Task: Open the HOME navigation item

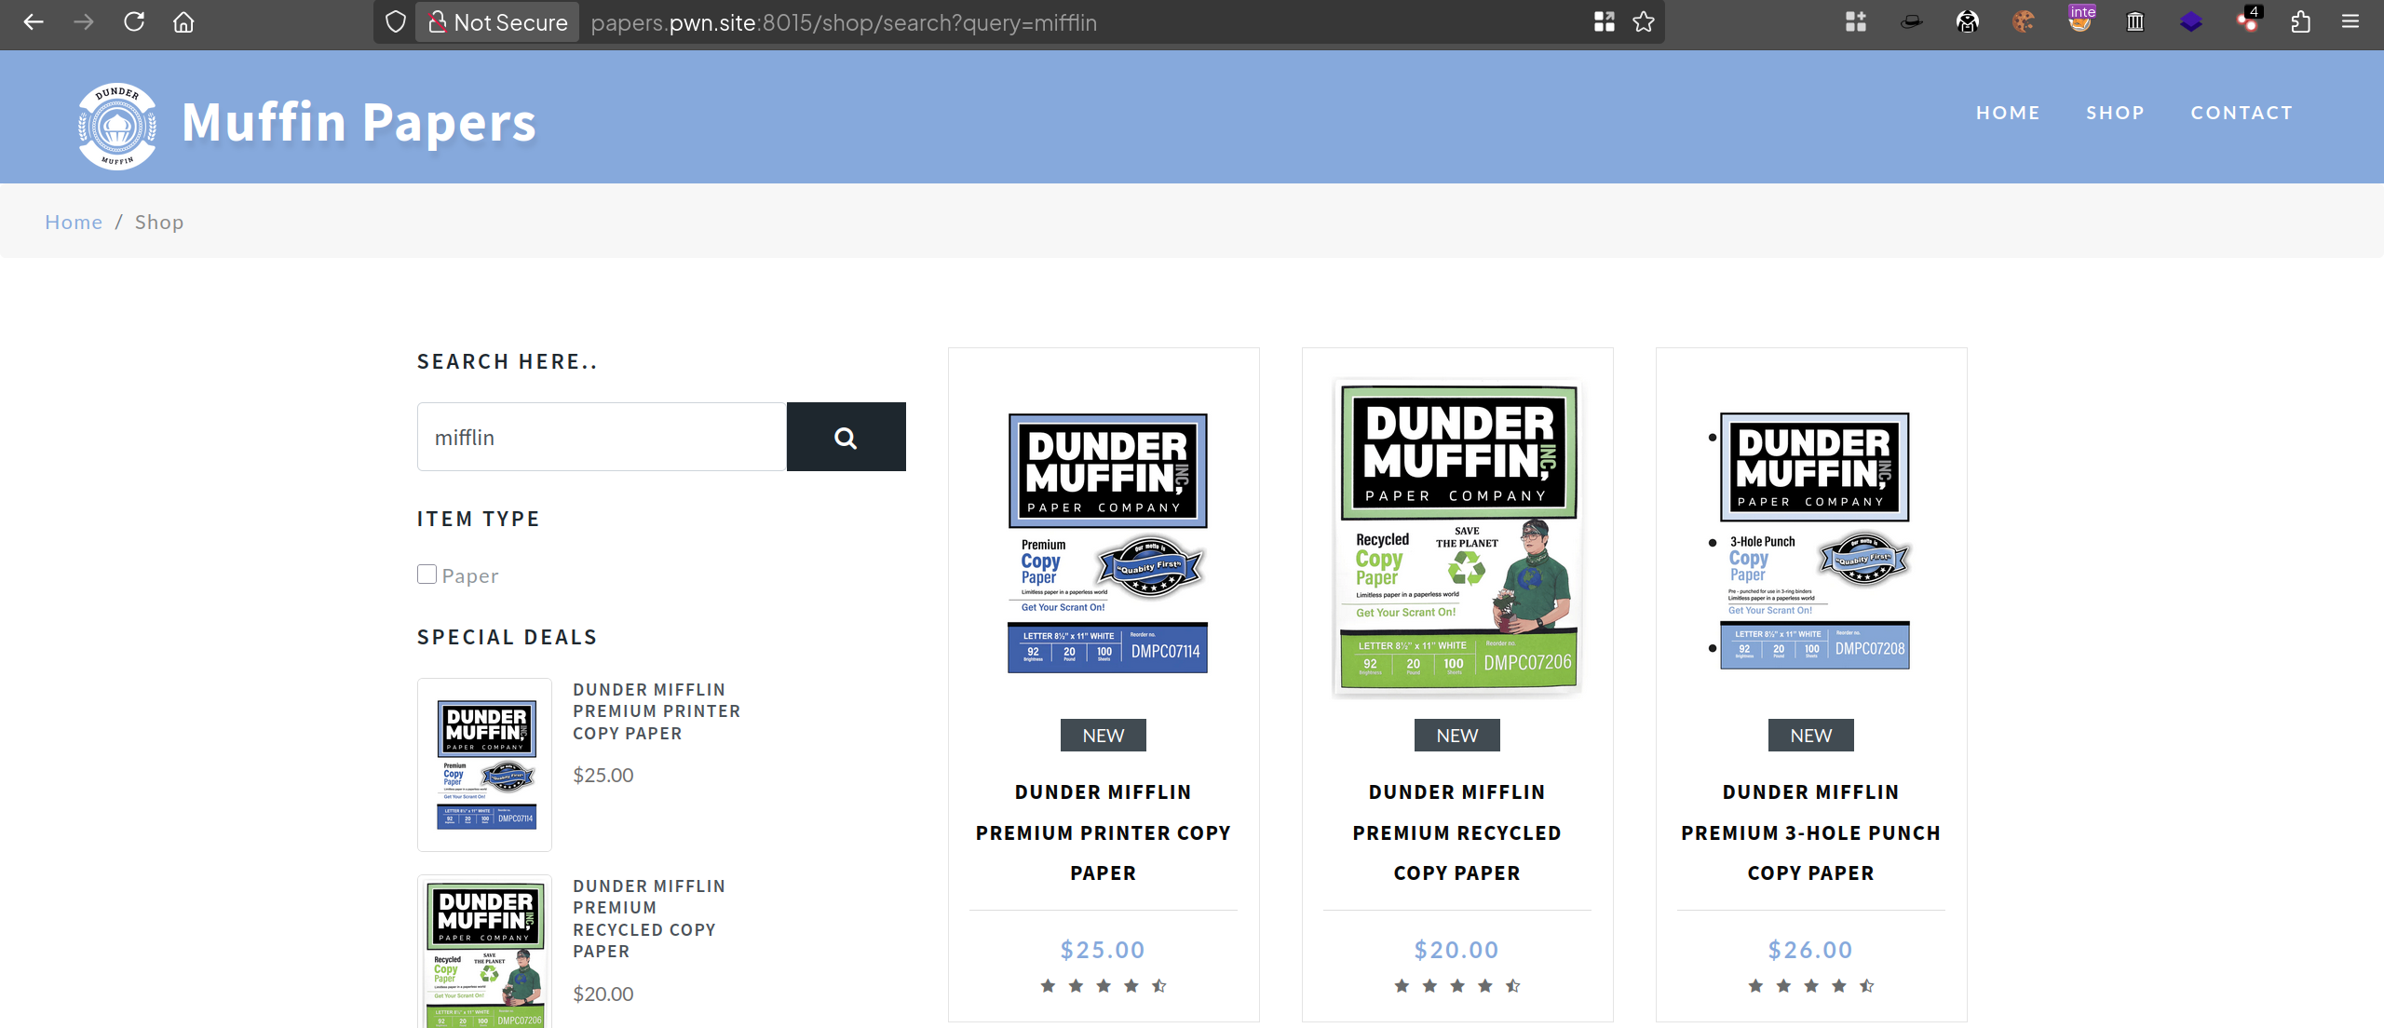Action: point(2008,113)
